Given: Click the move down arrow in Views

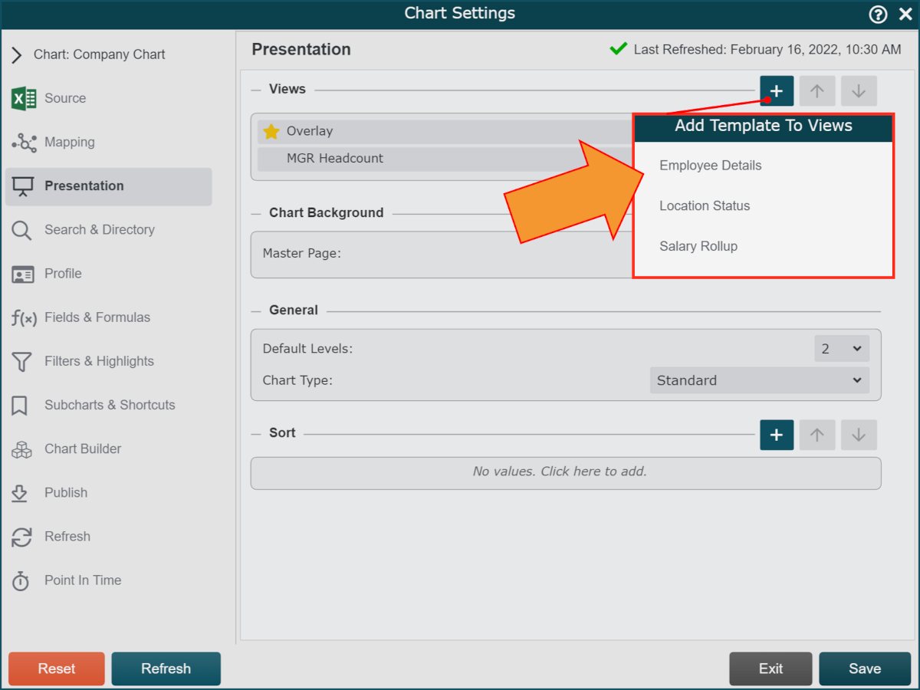Looking at the screenshot, I should click(x=859, y=91).
